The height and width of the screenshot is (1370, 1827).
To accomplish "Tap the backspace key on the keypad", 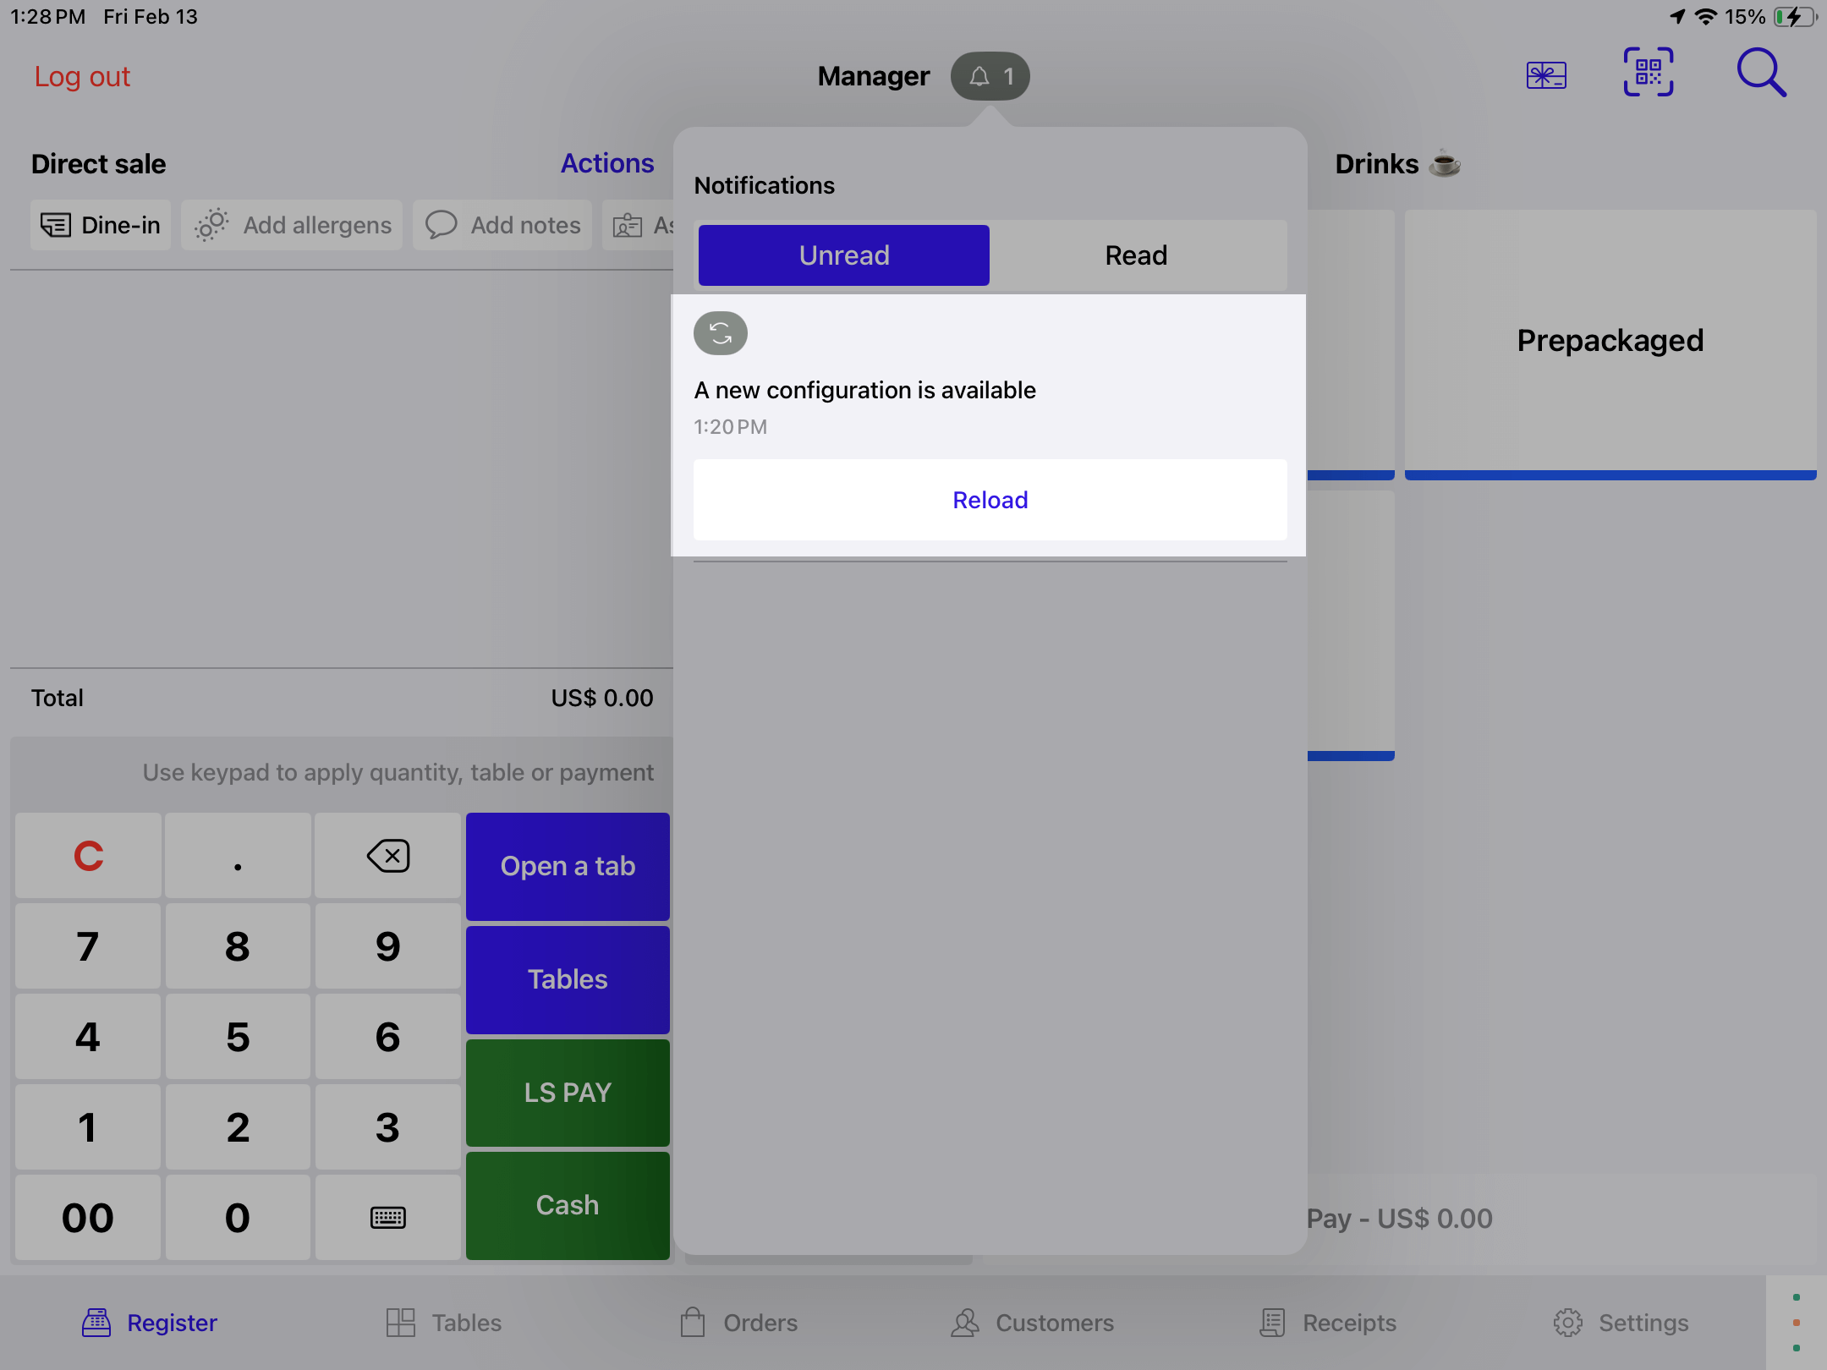I will pyautogui.click(x=387, y=855).
